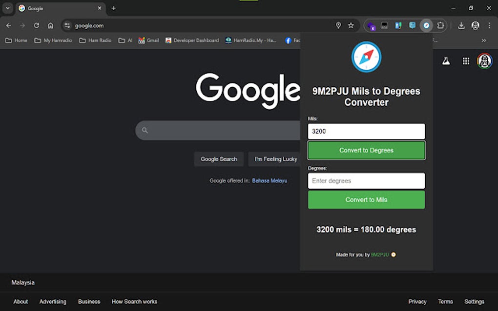Click the Convert to Mils button
498x311 pixels.
coord(366,199)
